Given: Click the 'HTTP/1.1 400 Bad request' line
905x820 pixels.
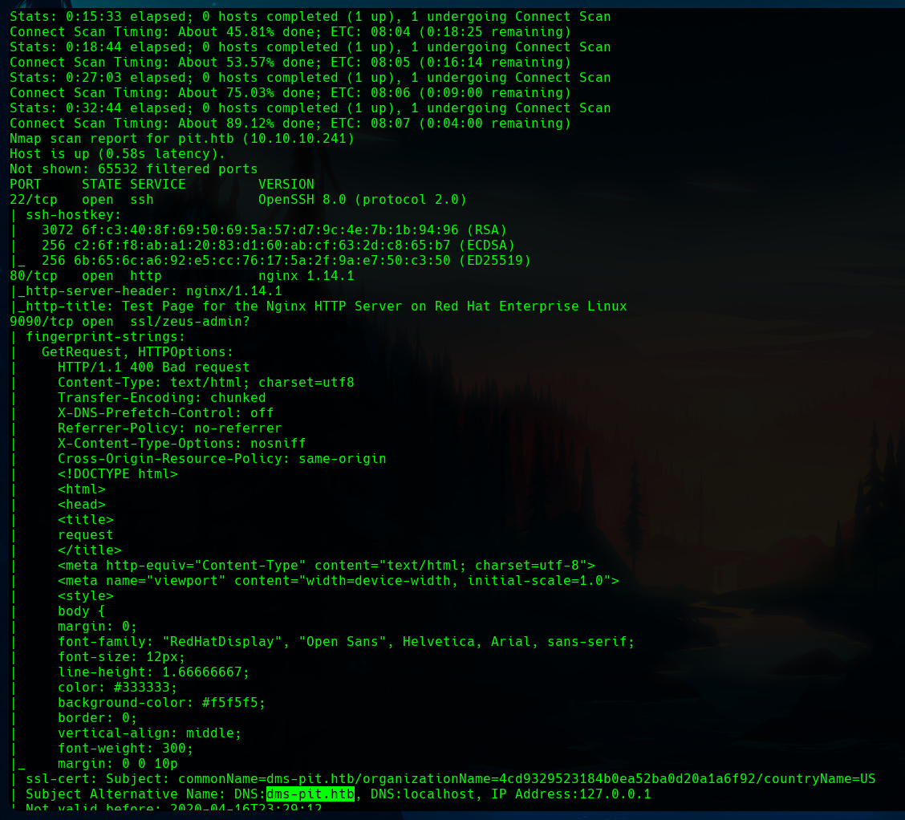Looking at the screenshot, I should click(153, 367).
